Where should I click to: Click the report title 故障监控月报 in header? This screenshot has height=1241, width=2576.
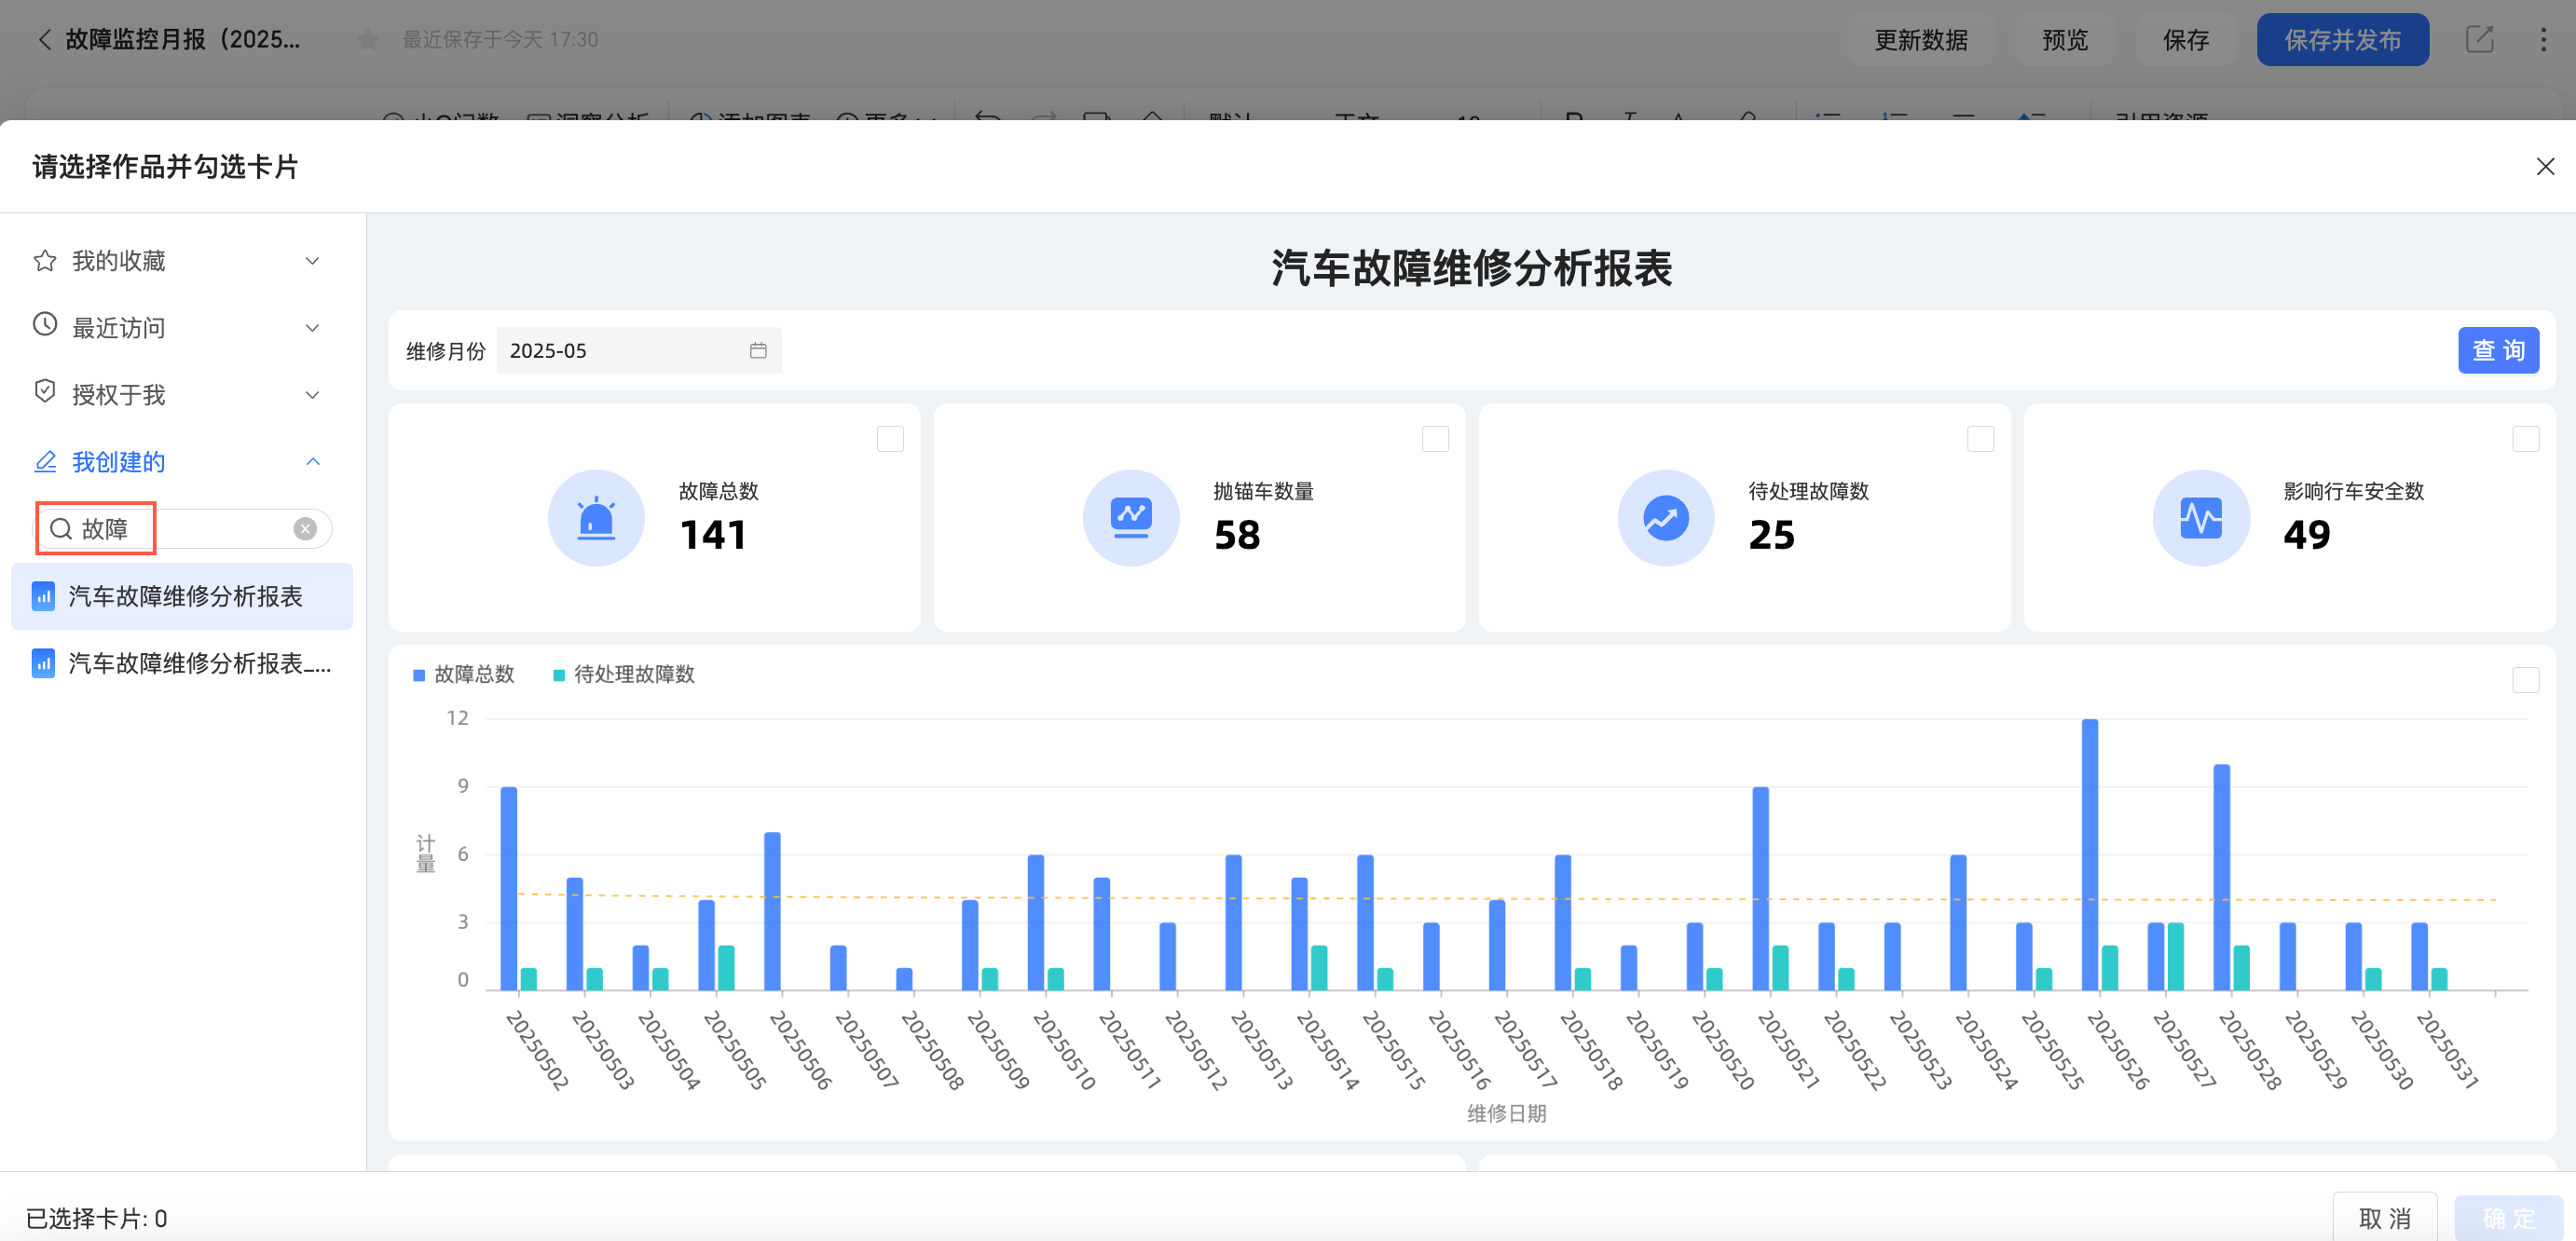coord(183,39)
